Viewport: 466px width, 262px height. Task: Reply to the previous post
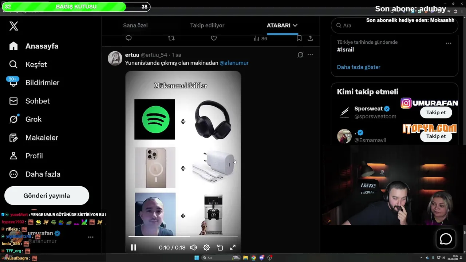129,38
